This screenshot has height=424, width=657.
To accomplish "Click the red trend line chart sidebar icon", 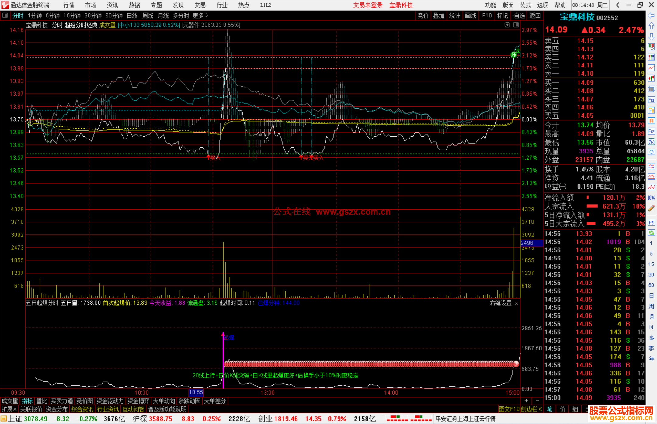I will pos(651,68).
